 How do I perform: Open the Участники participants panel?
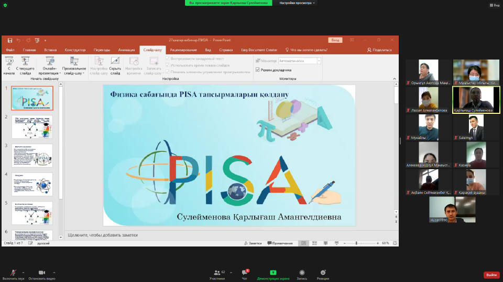[217, 274]
